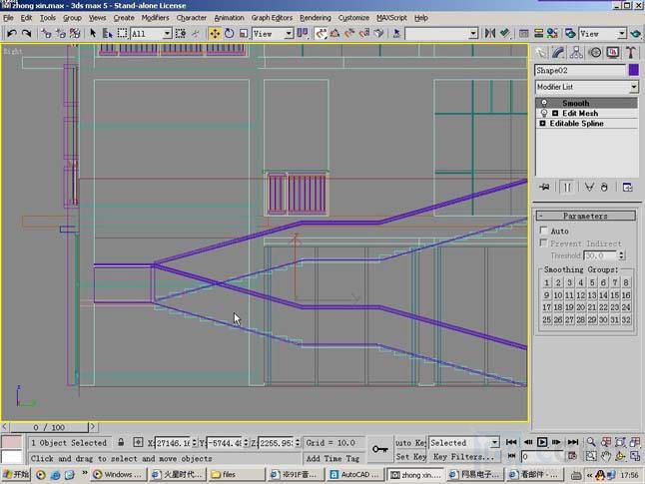This screenshot has height=484, width=645.
Task: Click the time slider 0 / 100
Action: (49, 427)
